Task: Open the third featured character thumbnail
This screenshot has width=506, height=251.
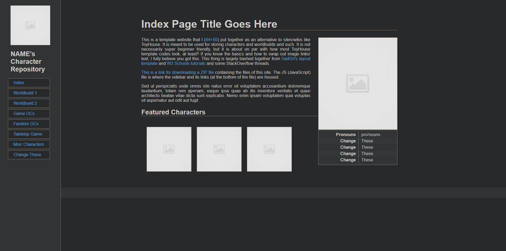Action: coord(269,149)
